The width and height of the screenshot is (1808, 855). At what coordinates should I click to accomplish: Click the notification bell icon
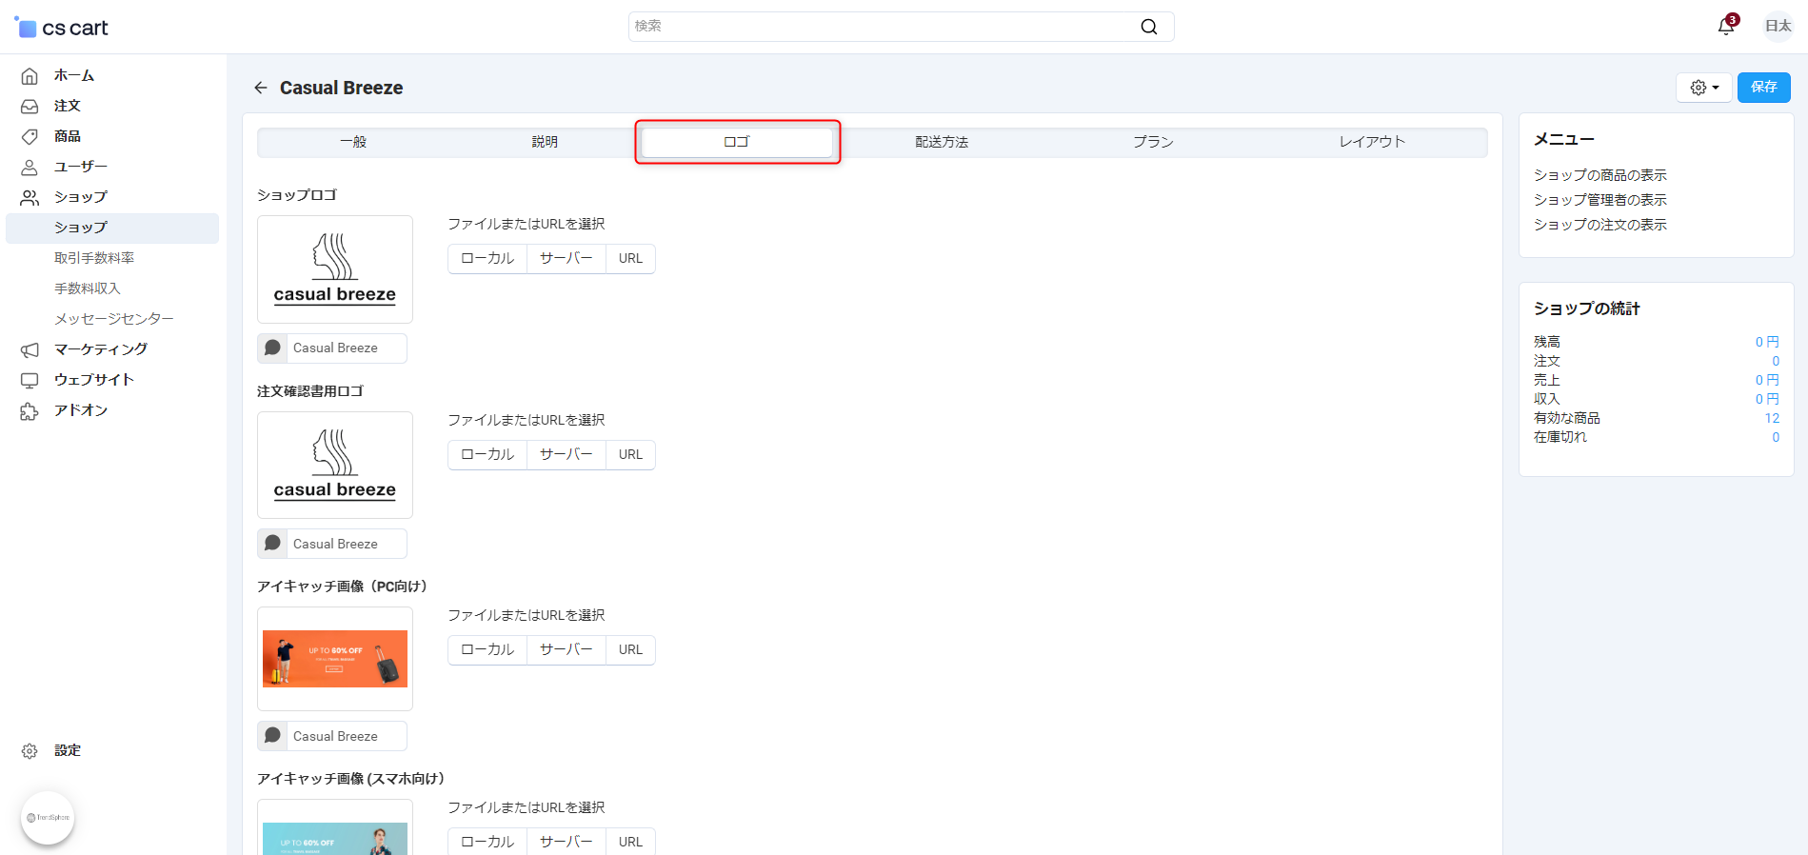click(1725, 27)
